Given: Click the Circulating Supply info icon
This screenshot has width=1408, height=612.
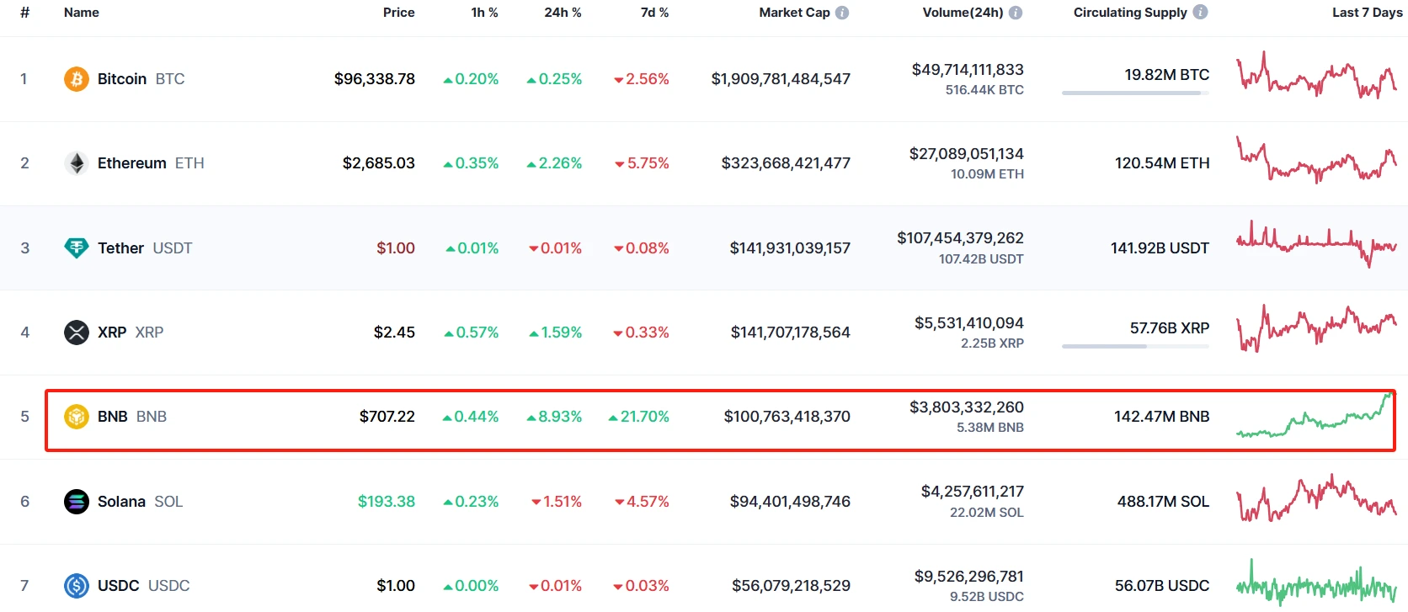Looking at the screenshot, I should [1201, 12].
